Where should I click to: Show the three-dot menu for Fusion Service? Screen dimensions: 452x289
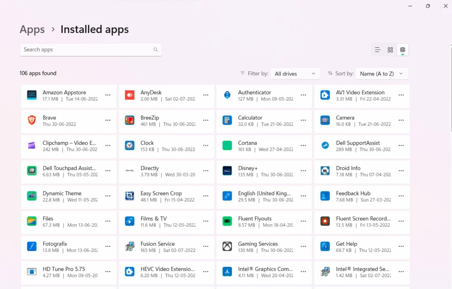tap(206, 246)
